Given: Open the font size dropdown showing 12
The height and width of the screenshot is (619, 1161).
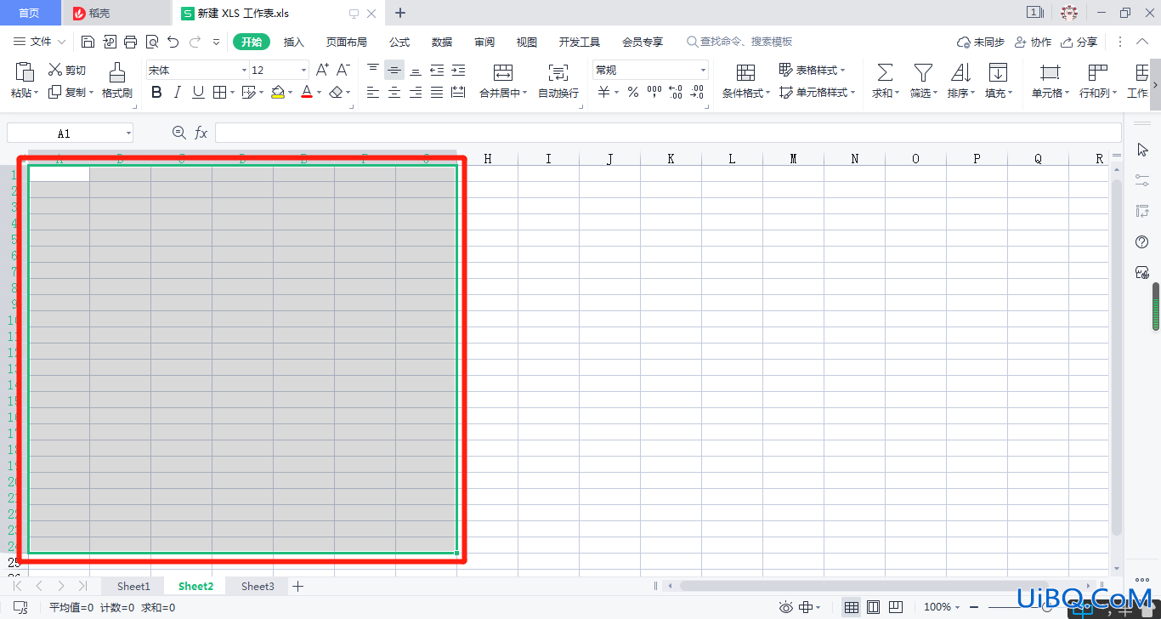Looking at the screenshot, I should click(303, 71).
